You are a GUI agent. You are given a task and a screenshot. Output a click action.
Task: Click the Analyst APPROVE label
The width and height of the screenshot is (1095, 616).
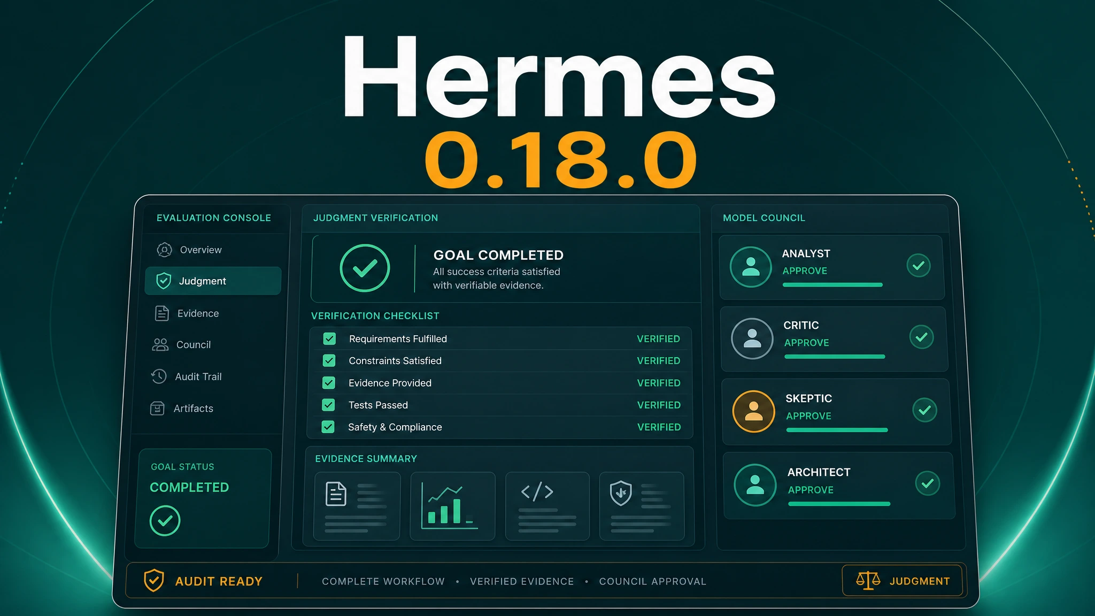click(805, 271)
